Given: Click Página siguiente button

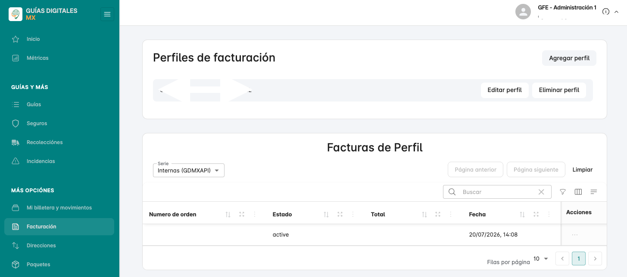Looking at the screenshot, I should (x=536, y=169).
